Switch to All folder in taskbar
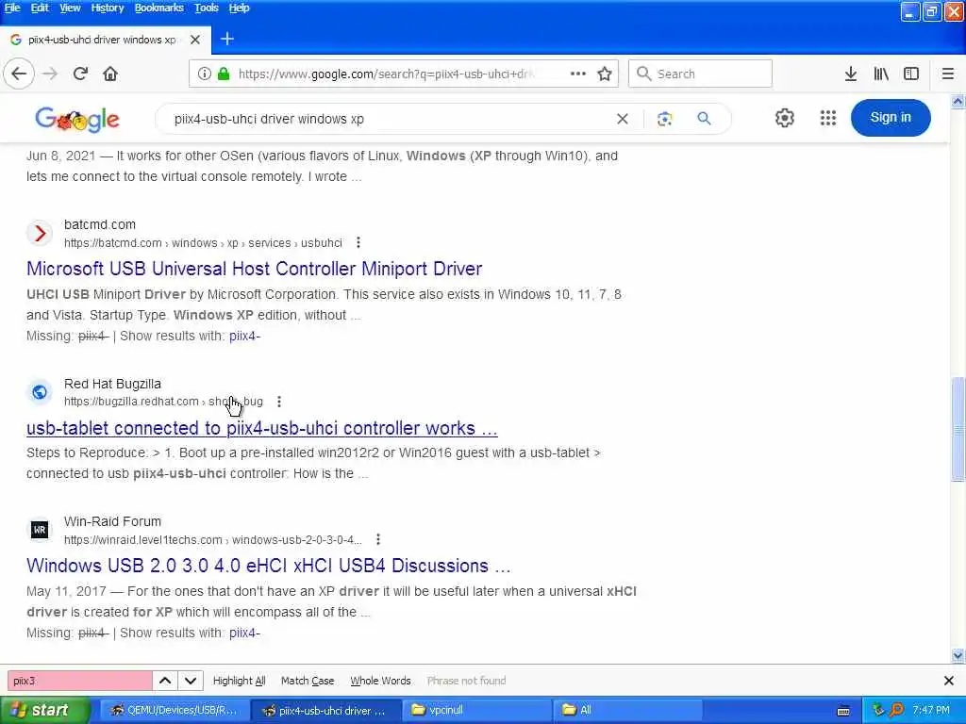The width and height of the screenshot is (966, 724). coord(627,710)
